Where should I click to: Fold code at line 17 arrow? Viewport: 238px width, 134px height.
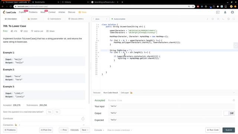click(x=98, y=56)
